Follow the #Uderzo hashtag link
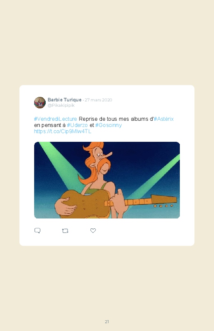The image size is (214, 331). 77,125
